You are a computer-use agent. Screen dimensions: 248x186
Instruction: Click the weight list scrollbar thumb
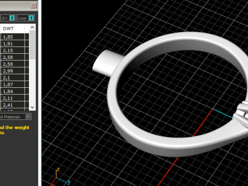click(33, 45)
